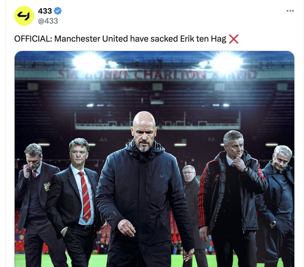304x267 pixels.
Task: Open the attached stadium photo
Action: (155, 159)
